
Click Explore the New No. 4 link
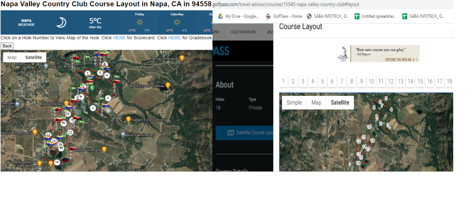(x=402, y=59)
